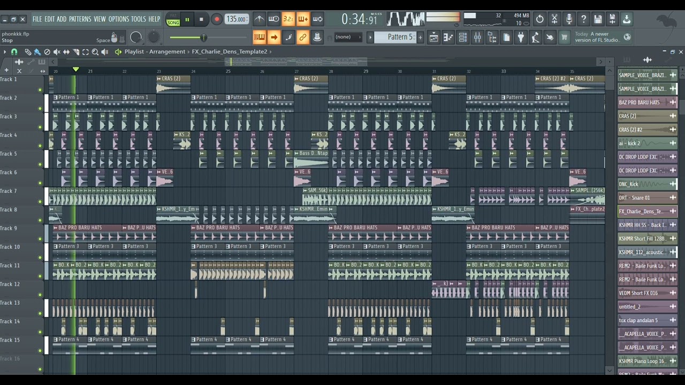The image size is (685, 385).
Task: Mute Track 9 via its green dot
Action: tap(40, 239)
